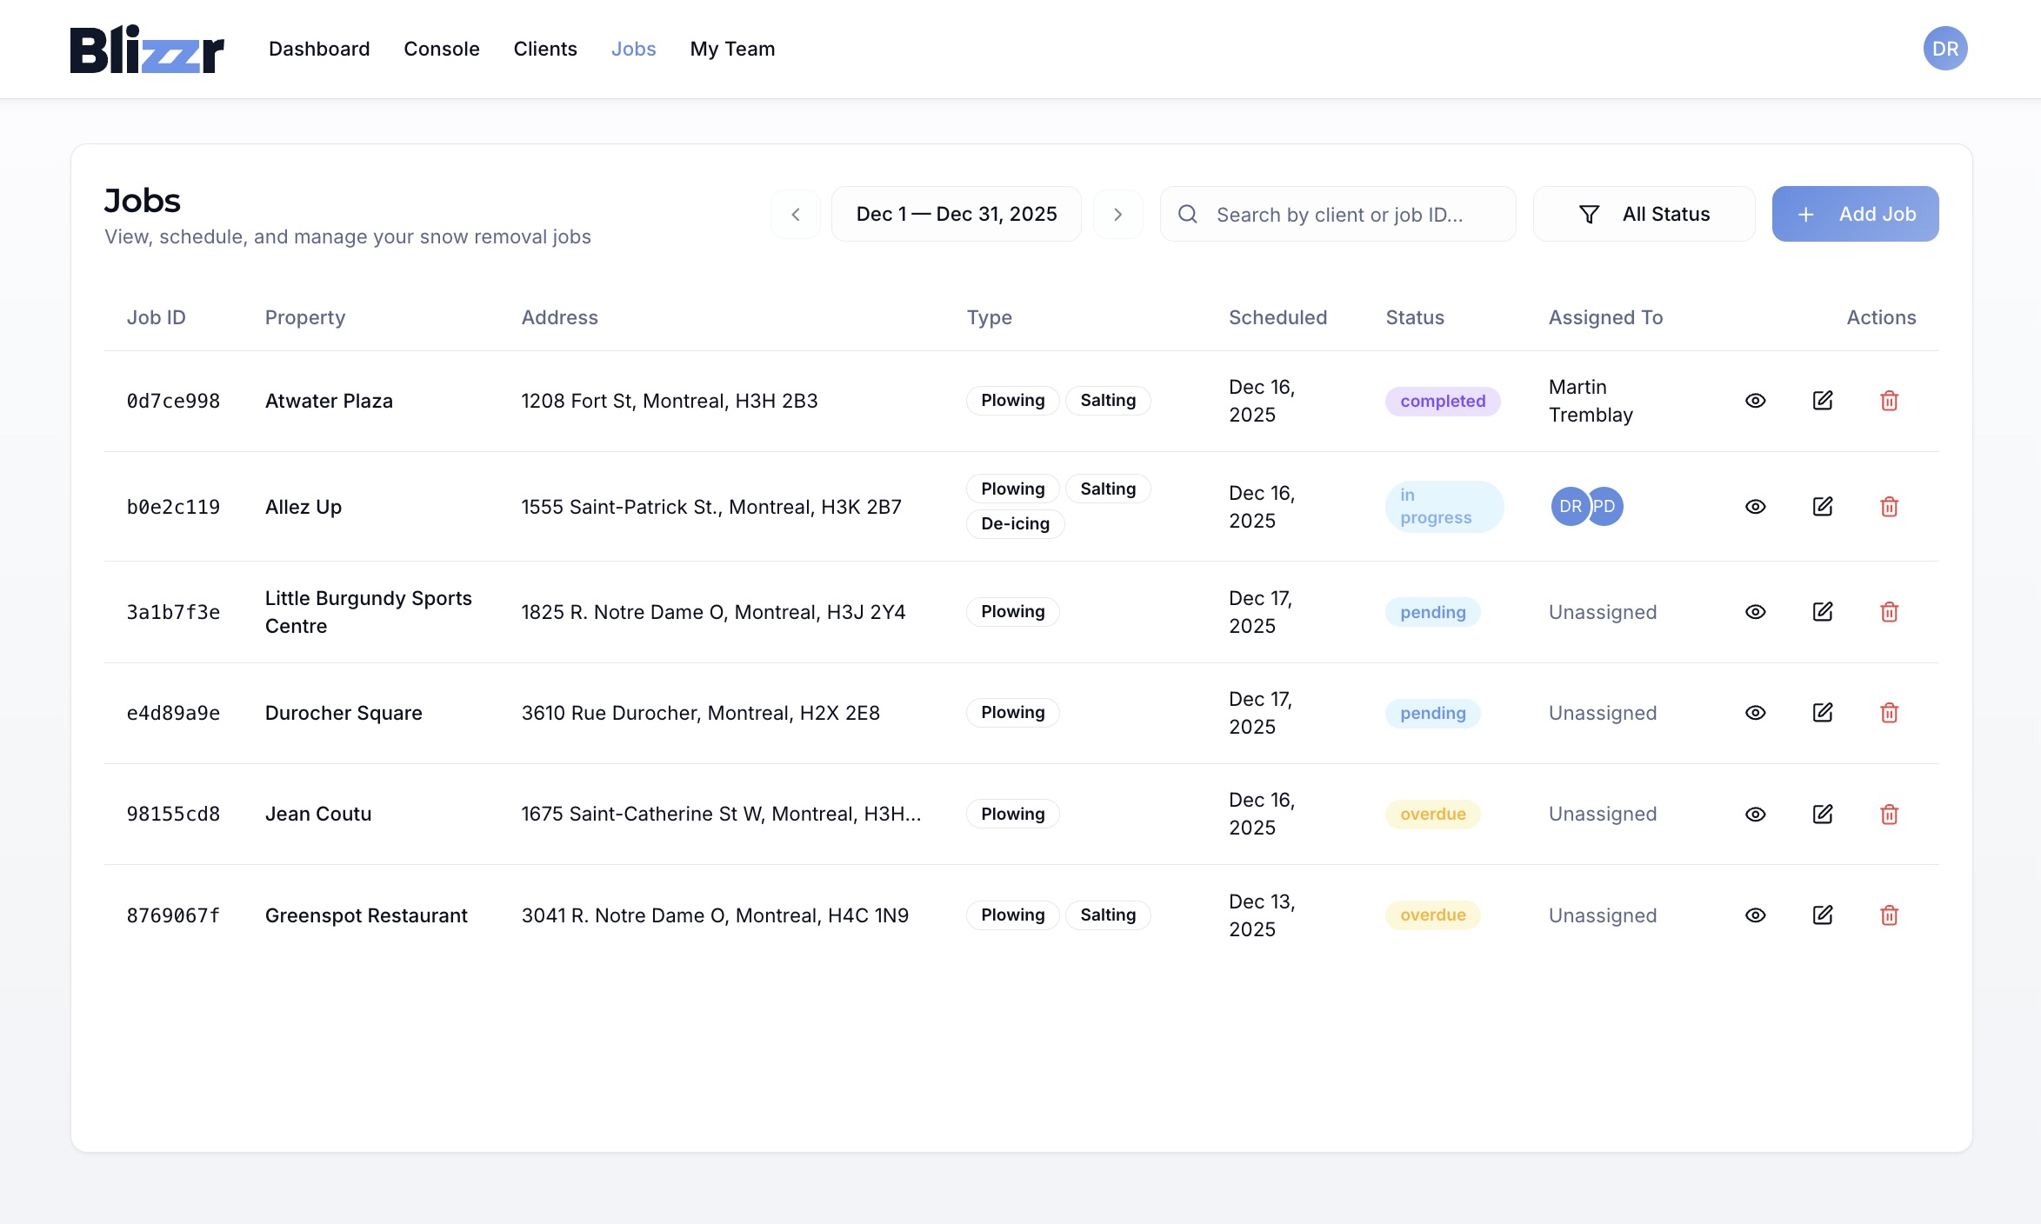Switch to the Dashboard tab
2041x1224 pixels.
coord(318,49)
